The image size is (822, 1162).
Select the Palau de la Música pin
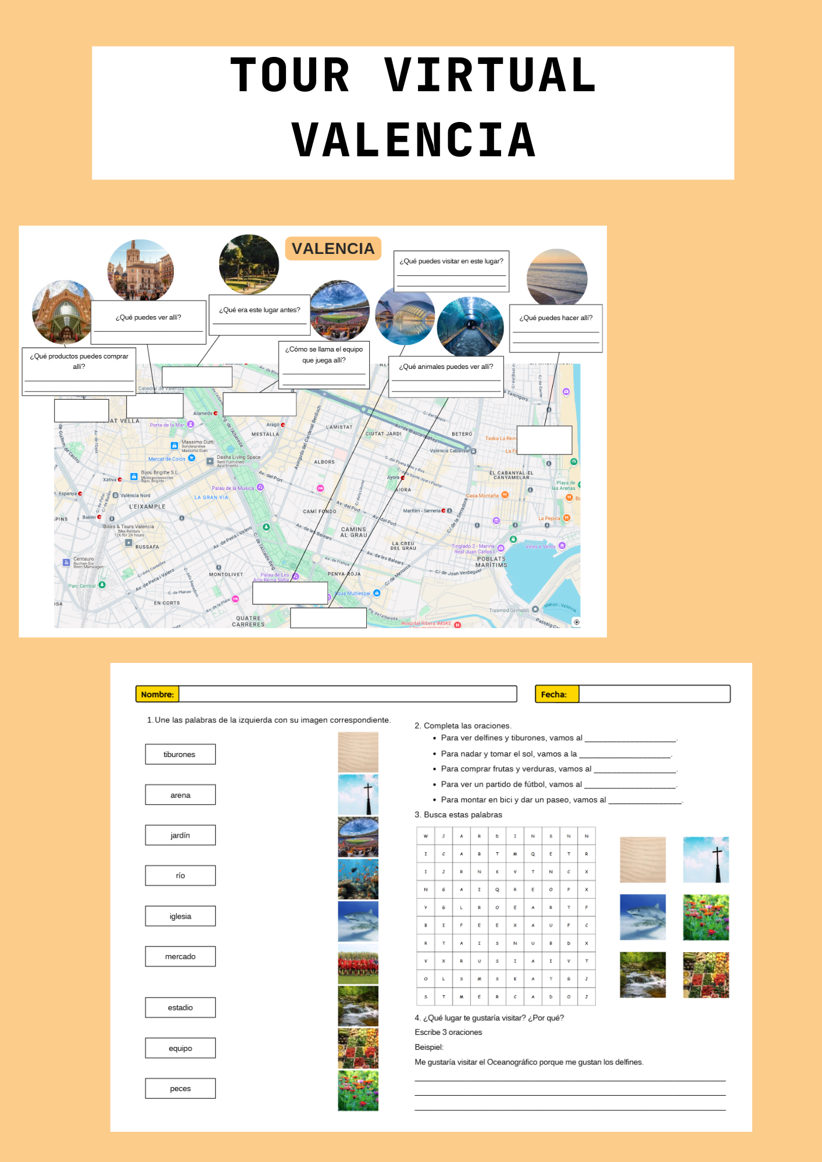click(260, 487)
